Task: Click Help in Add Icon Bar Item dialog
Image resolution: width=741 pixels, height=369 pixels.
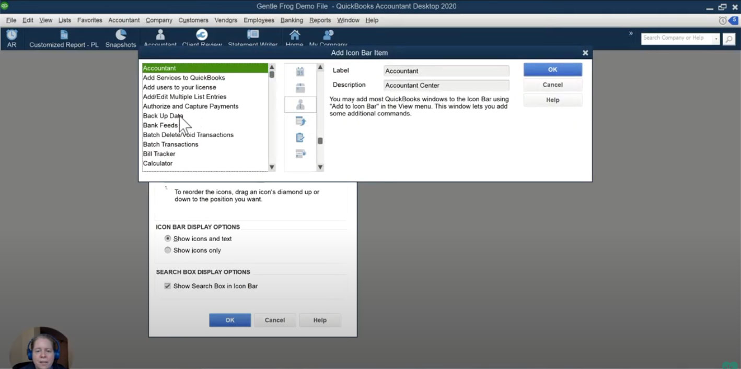Action: coord(552,100)
